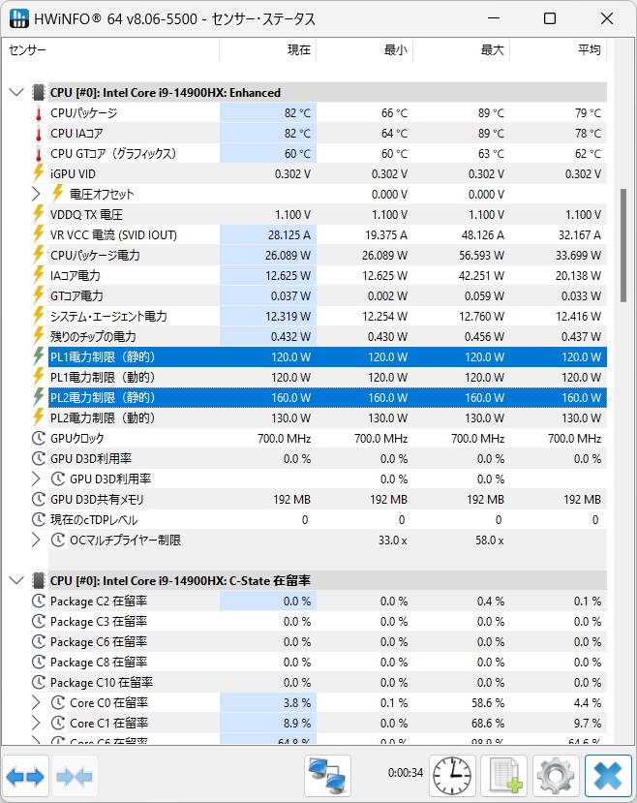The image size is (637, 803).
Task: Click the clock reset timer button
Action: tap(452, 777)
